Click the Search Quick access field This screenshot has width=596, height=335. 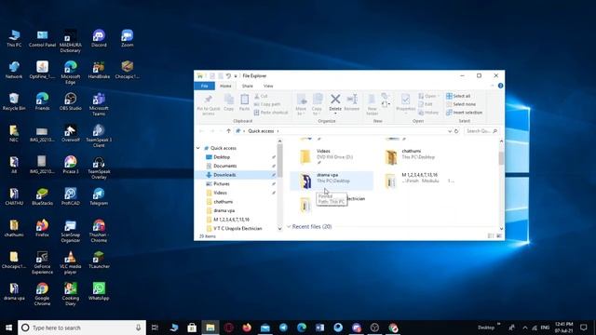[481, 131]
